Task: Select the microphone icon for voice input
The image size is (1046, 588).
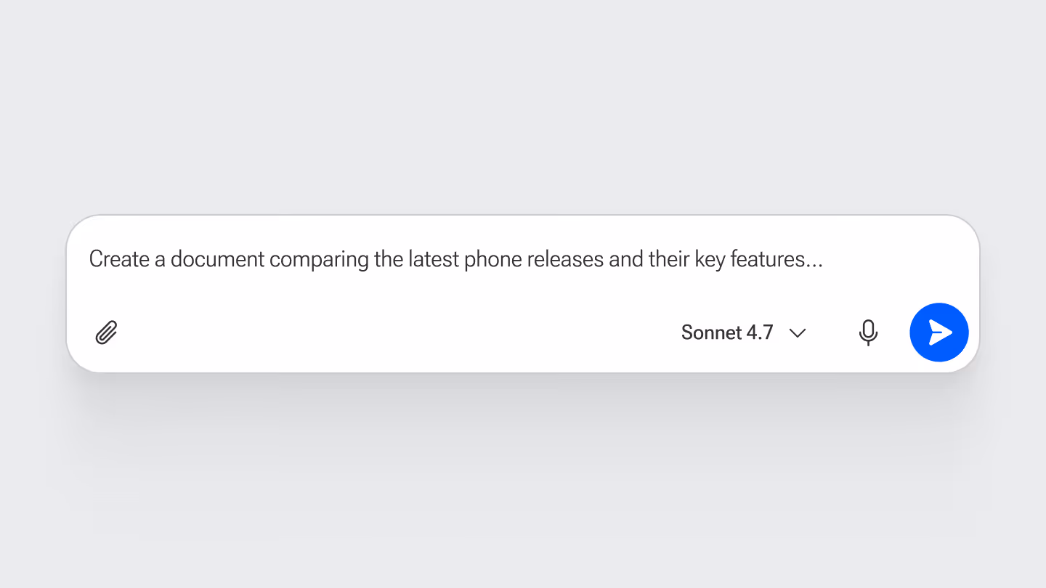Action: tap(869, 332)
